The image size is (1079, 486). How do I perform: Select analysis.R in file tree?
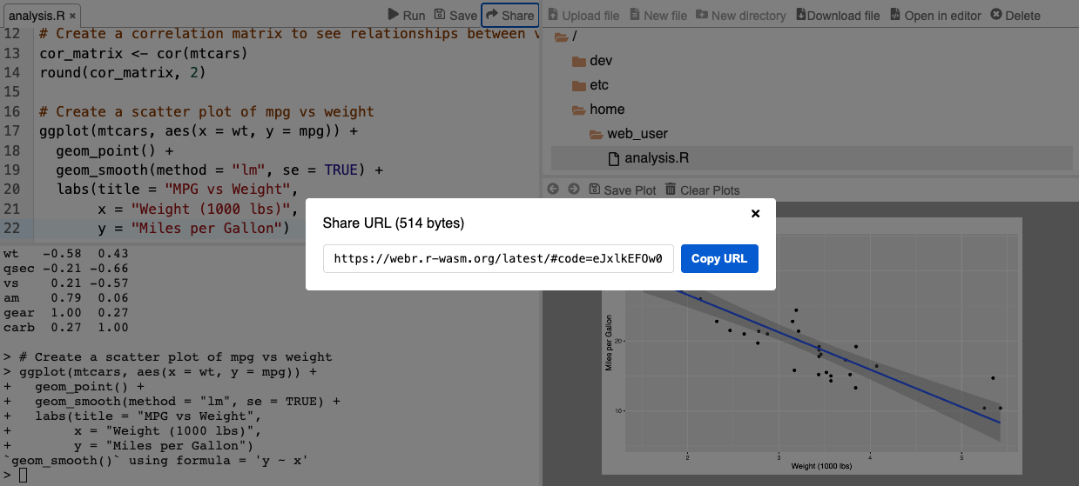tap(657, 158)
